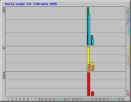The image size is (131, 102).
Task: Click the 'Files' legend label
Action: 128,20
